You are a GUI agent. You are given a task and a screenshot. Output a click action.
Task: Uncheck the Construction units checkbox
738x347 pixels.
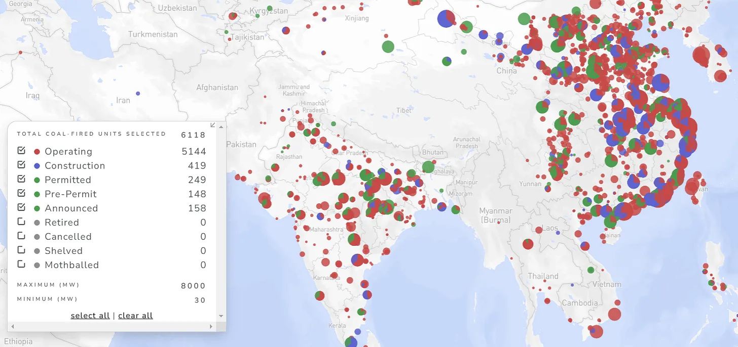[x=21, y=165]
